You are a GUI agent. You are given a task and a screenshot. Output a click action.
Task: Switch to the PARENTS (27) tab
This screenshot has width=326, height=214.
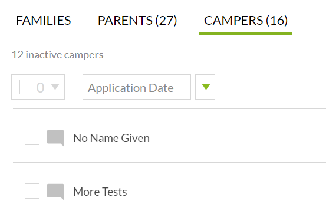[137, 21]
